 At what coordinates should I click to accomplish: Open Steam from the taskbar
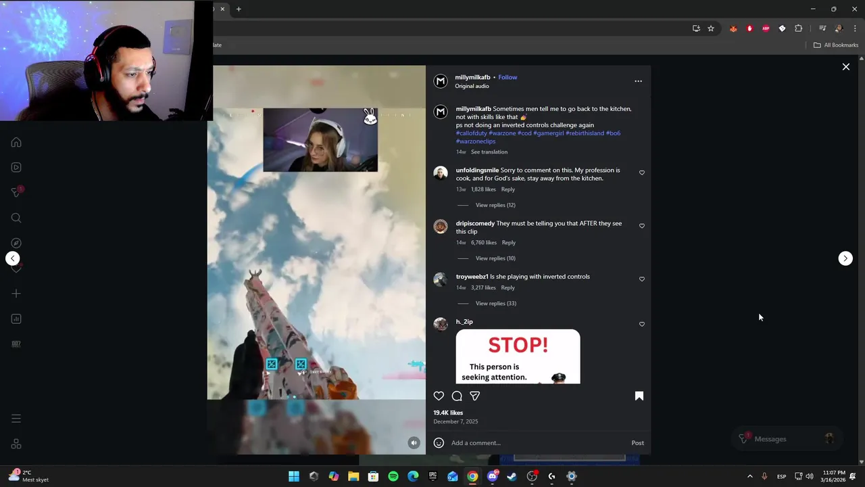click(x=512, y=476)
